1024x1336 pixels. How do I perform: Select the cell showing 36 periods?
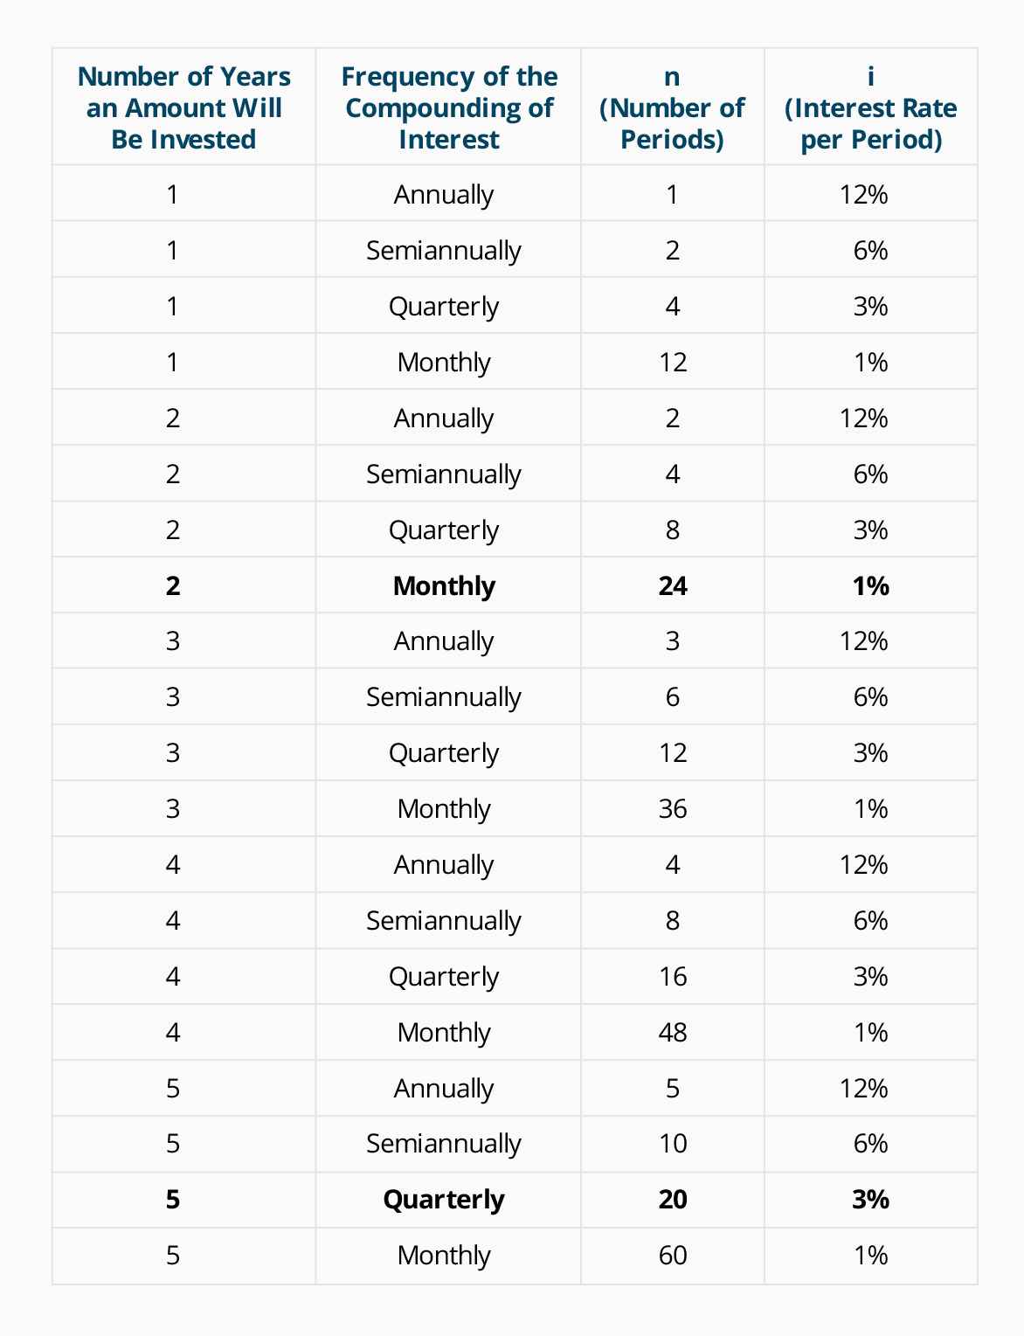[673, 809]
